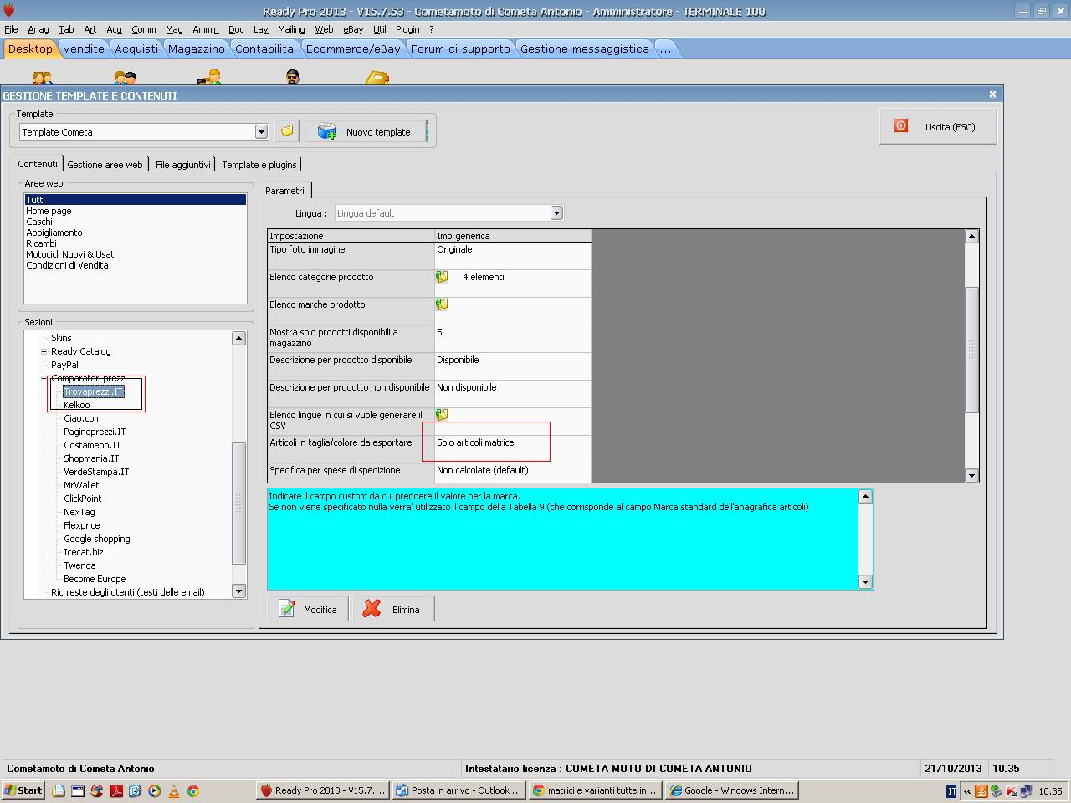Select Caschi in the Aree web list
Viewport: 1071px width, 803px height.
39,222
